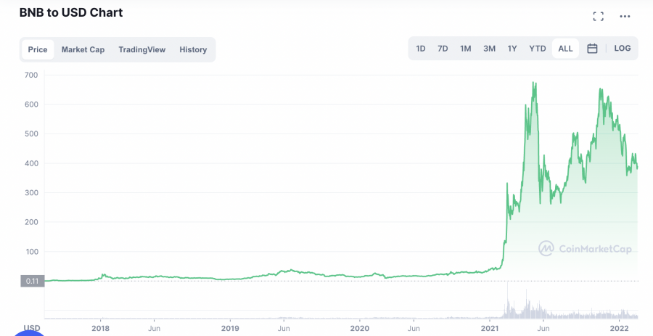The image size is (653, 336).
Task: Select the 1M time range
Action: point(466,49)
